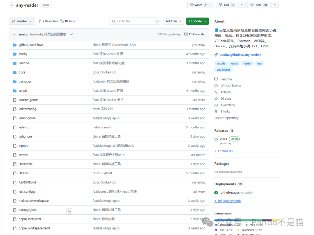This screenshot has width=314, height=235.
Task: Open the pnpm-lock.yaml file
Action: coord(30,219)
